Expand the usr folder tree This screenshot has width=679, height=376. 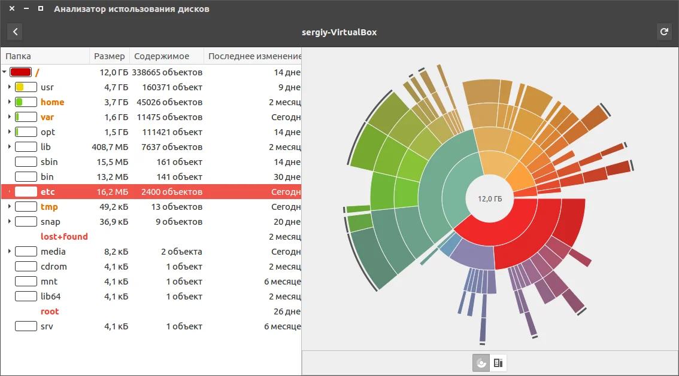click(x=10, y=87)
